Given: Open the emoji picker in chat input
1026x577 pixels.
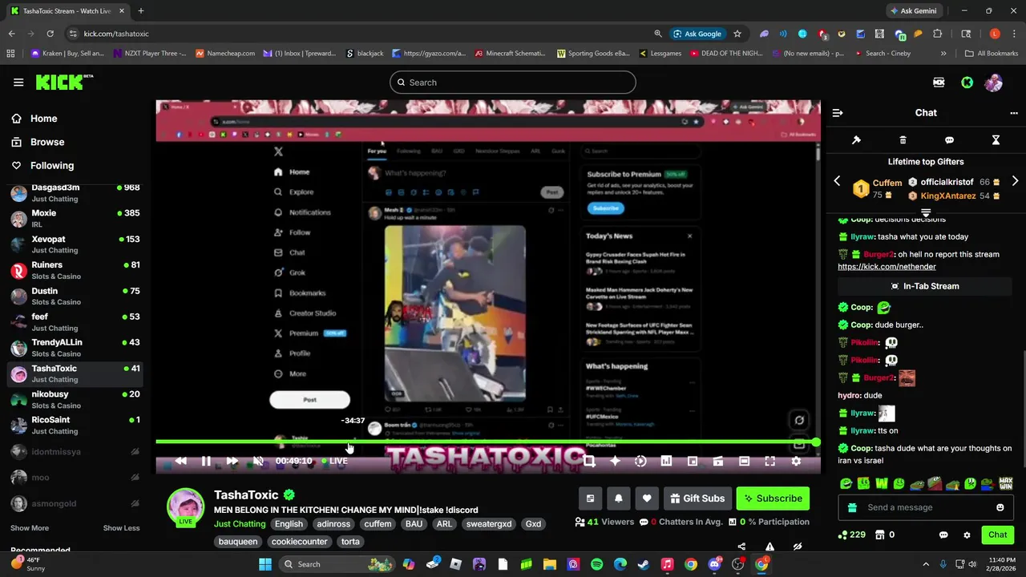Looking at the screenshot, I should (1000, 507).
